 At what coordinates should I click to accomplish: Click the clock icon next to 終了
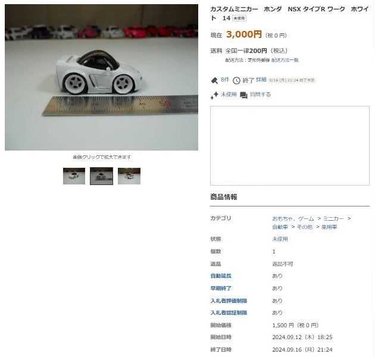point(236,80)
